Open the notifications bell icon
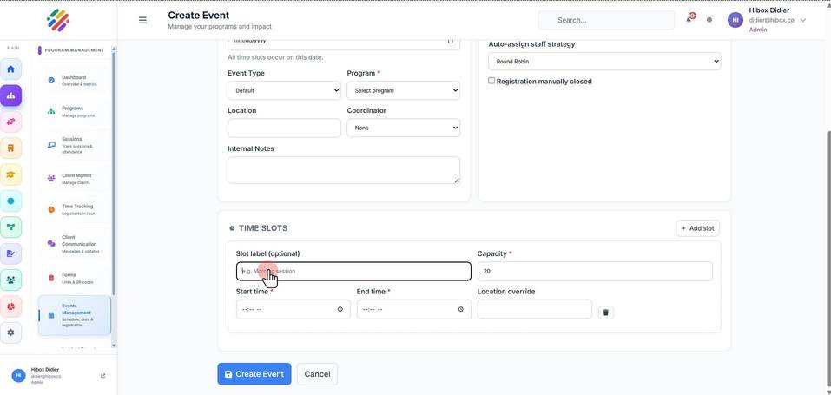 689,19
